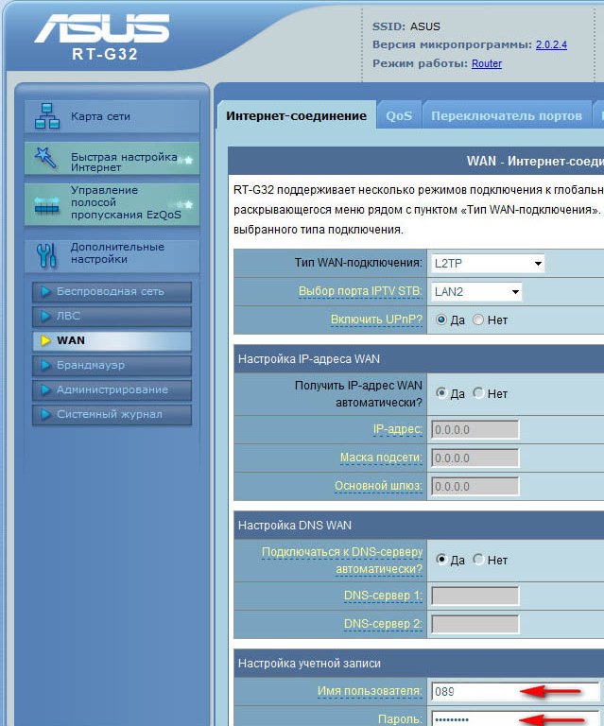Image resolution: width=604 pixels, height=726 pixels.
Task: Click the Маска подсети label link
Action: pyautogui.click(x=381, y=458)
